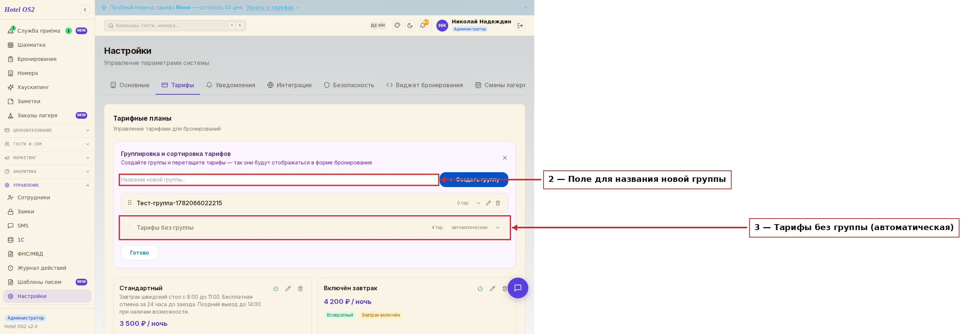Toggle power icon on Стандартный tariff
The width and height of the screenshot is (968, 334).
coord(276,289)
